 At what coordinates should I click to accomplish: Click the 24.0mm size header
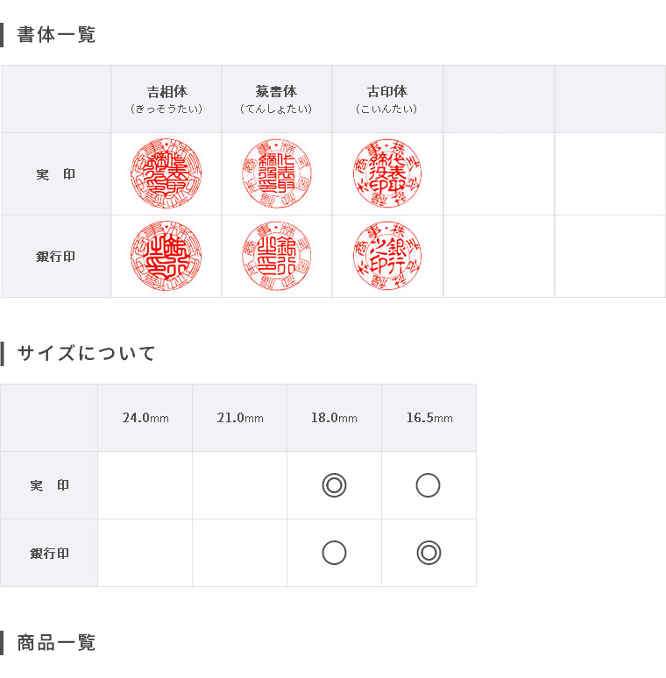[145, 418]
